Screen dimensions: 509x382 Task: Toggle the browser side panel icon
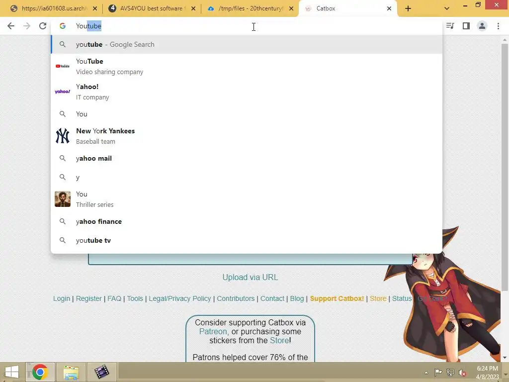[466, 26]
